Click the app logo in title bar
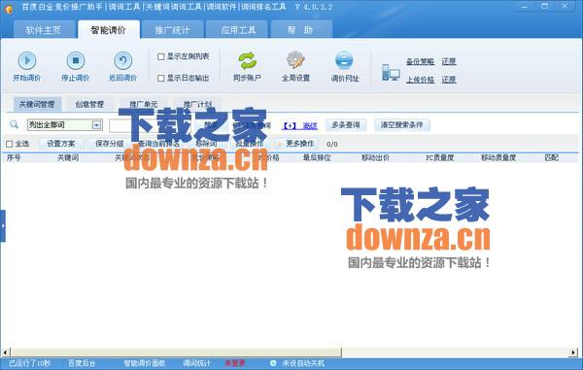Viewport: 583px width, 370px height. pos(8,8)
